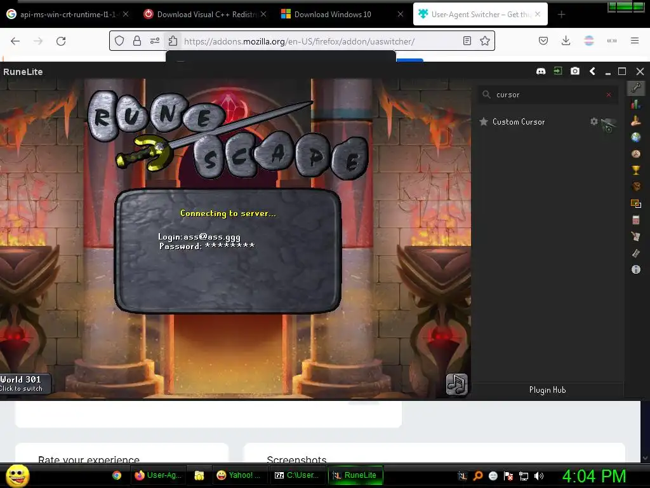Click site padlock icon in address bar
The height and width of the screenshot is (488, 650).
[137, 41]
